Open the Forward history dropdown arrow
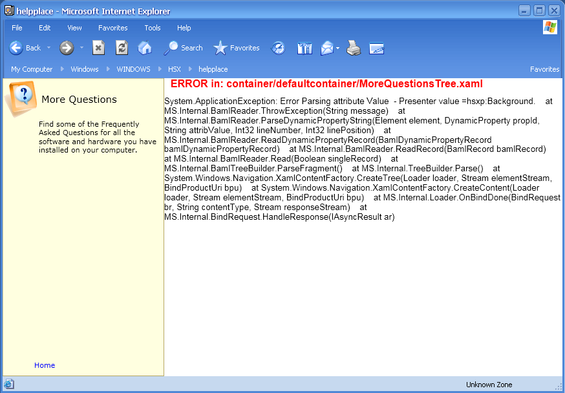Screen dimensions: 565x393 [82, 48]
